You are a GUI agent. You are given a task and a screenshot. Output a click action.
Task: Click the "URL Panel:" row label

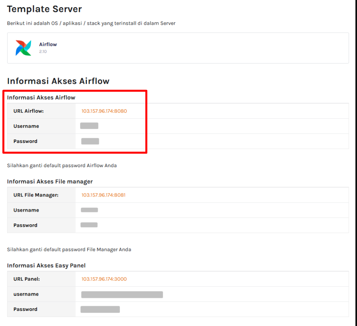[27, 279]
